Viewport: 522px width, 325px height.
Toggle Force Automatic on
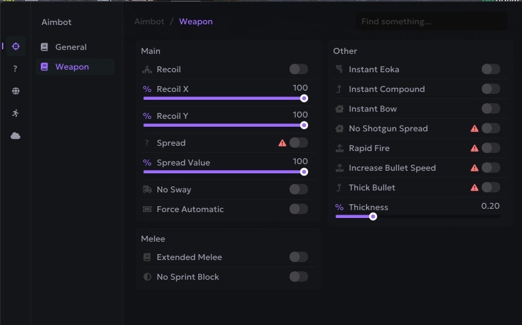coord(298,209)
